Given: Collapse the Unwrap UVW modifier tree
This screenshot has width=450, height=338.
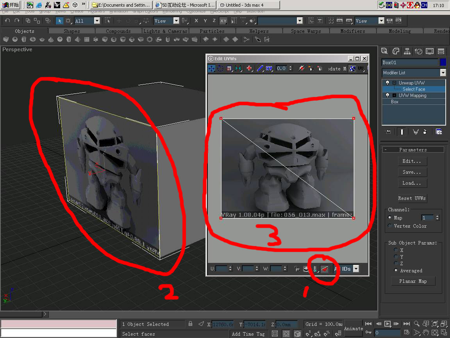Looking at the screenshot, I should (x=394, y=83).
